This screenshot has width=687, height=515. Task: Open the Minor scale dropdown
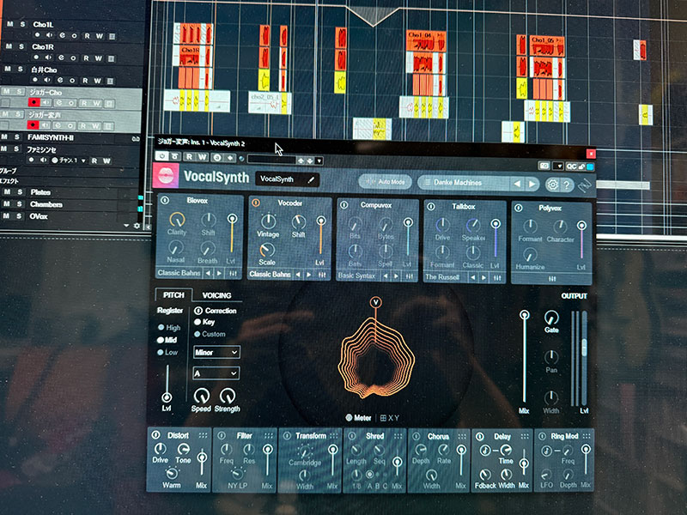(216, 352)
